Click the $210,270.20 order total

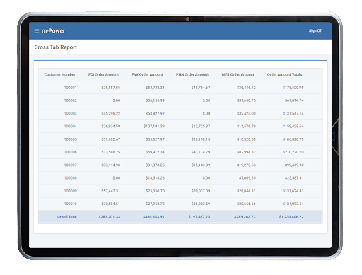pyautogui.click(x=293, y=152)
